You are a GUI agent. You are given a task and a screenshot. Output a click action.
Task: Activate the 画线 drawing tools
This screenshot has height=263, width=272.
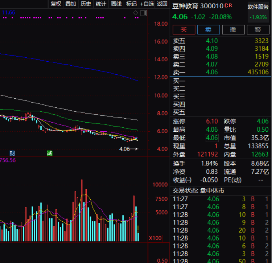point(116,4)
